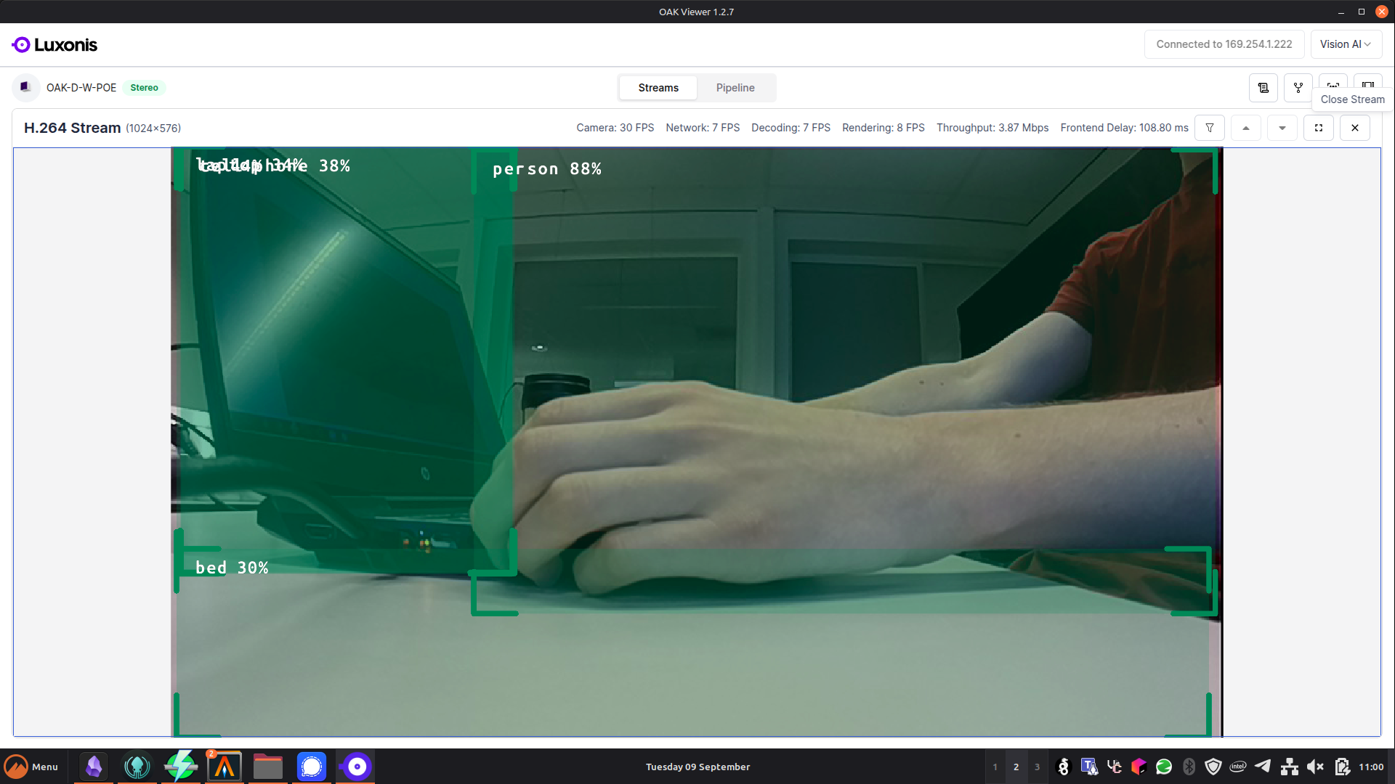Open the Vision AI dropdown

click(x=1345, y=44)
